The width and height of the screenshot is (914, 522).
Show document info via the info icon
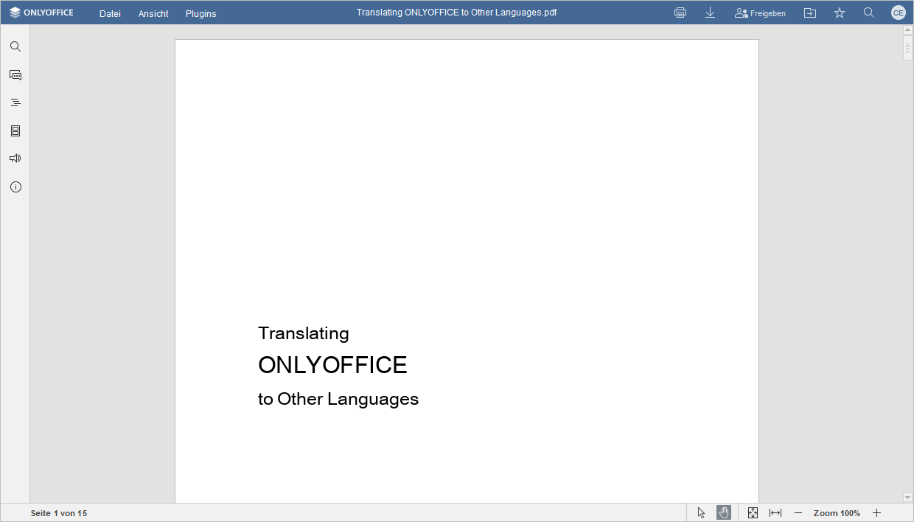tap(15, 187)
